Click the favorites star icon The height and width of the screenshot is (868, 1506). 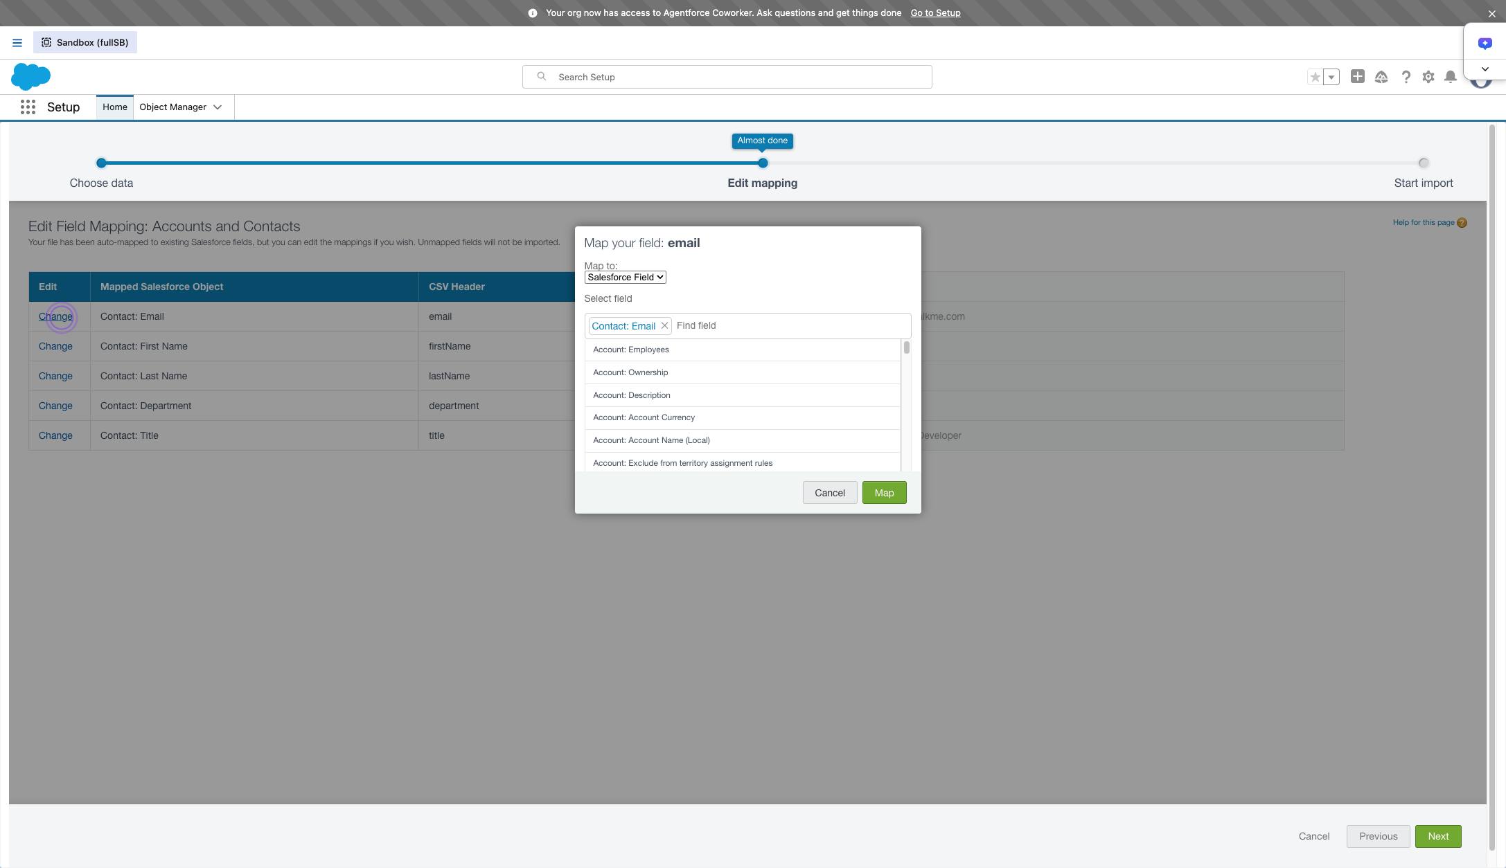(1315, 77)
